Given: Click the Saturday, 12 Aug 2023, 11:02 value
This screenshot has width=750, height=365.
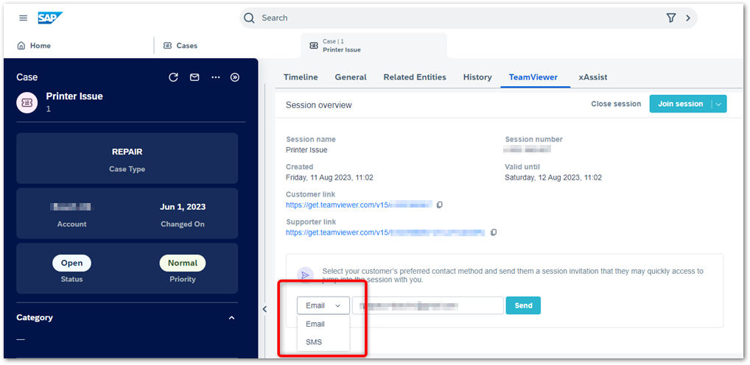Looking at the screenshot, I should pyautogui.click(x=553, y=178).
